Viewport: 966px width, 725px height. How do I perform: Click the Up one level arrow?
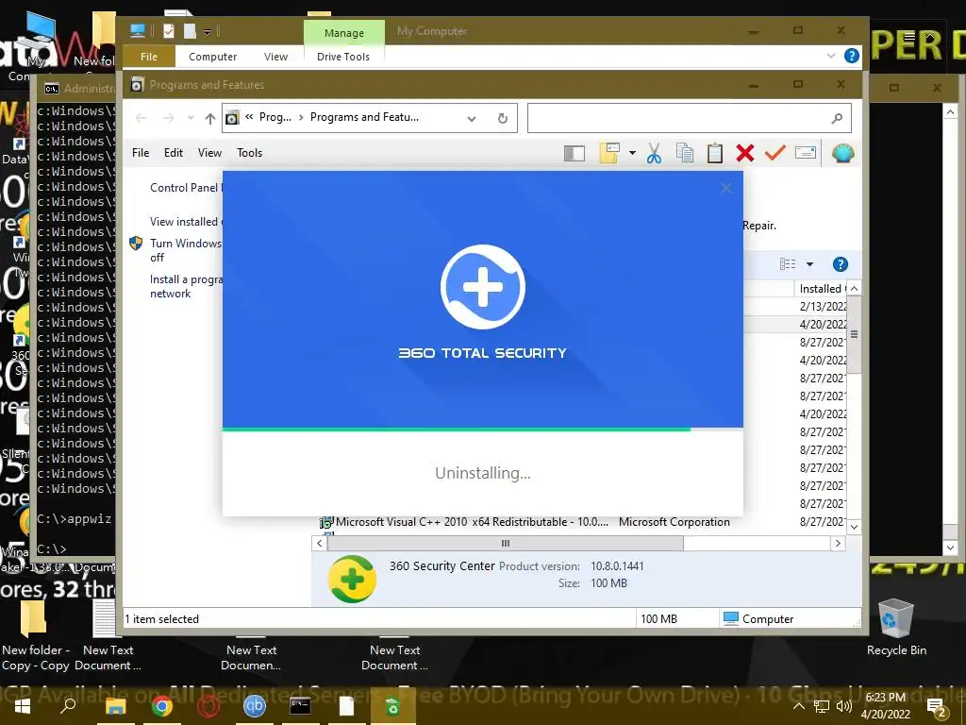(x=210, y=118)
